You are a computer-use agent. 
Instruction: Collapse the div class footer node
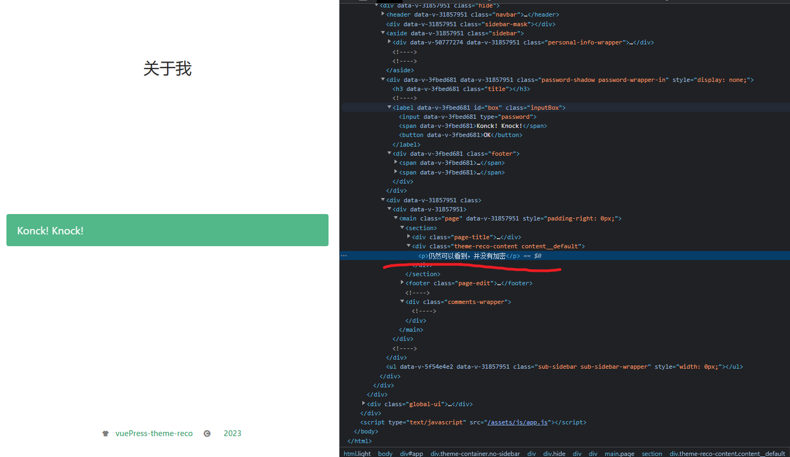[389, 154]
